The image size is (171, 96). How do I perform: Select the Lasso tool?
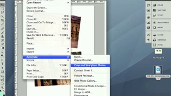coord(2,13)
